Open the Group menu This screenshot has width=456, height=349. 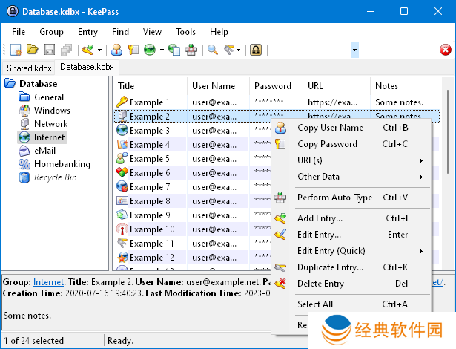point(51,32)
